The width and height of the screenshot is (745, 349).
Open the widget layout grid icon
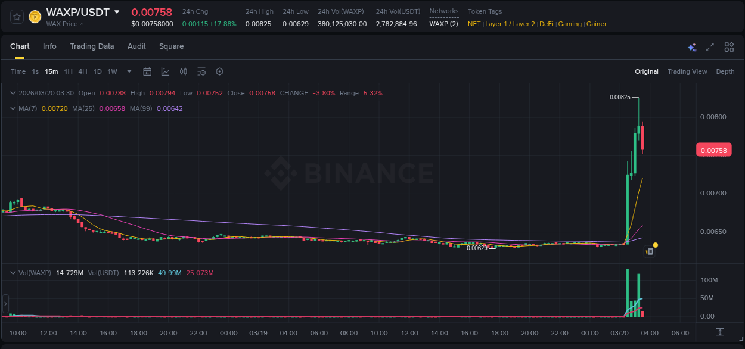pyautogui.click(x=729, y=46)
